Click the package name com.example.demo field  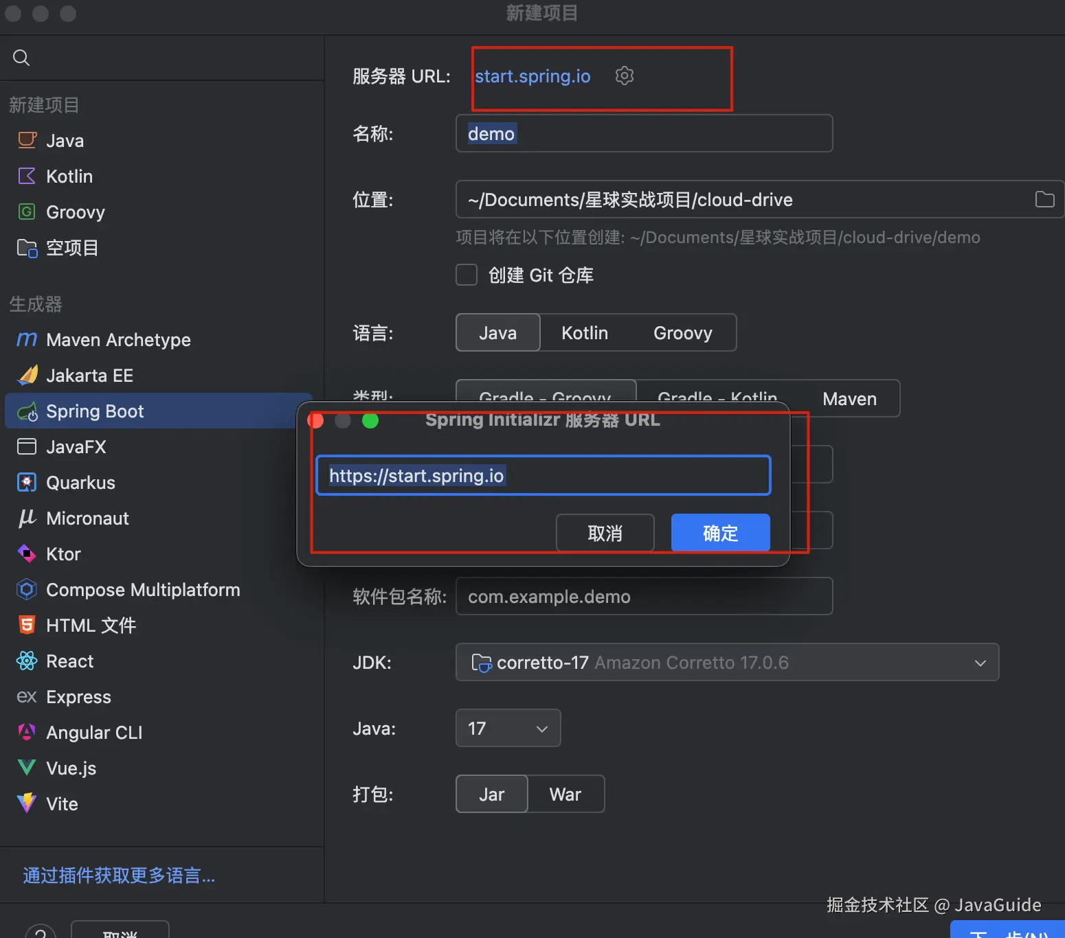(644, 596)
